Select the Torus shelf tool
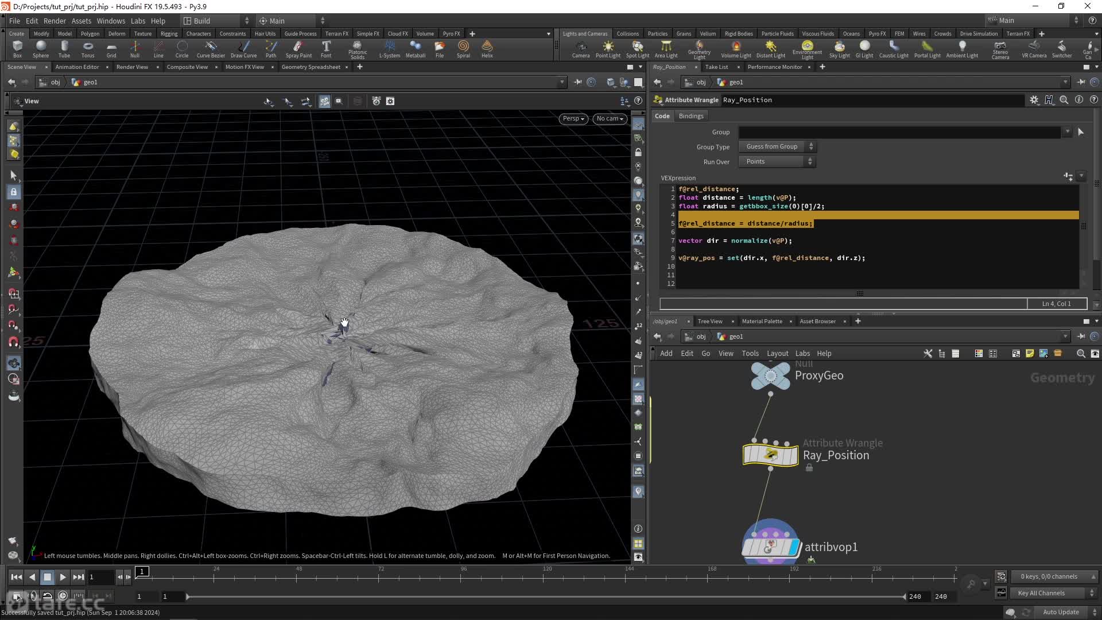Screen dimensions: 1102x620 88,49
